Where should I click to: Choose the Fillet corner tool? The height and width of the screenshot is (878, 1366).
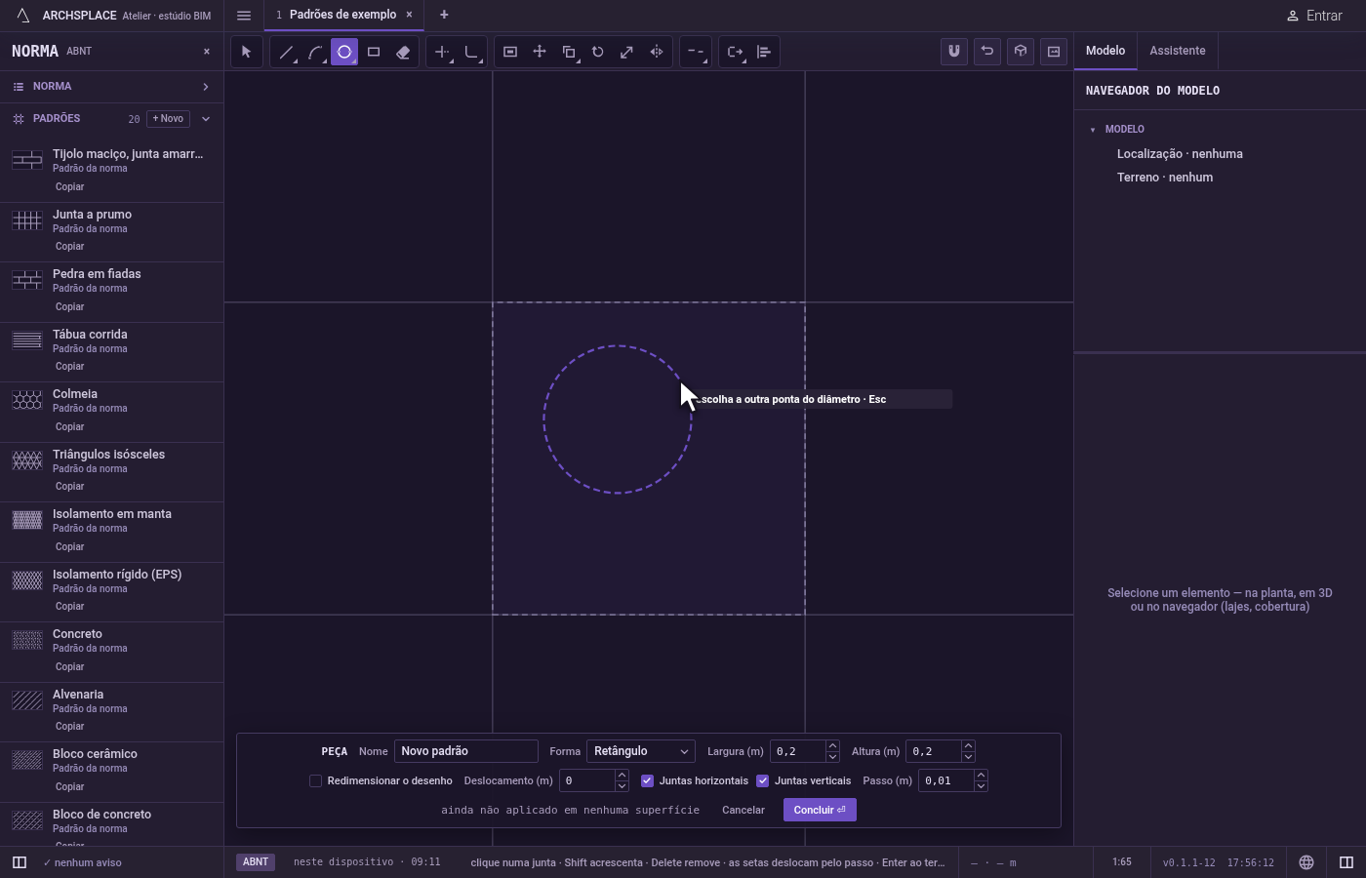click(471, 52)
